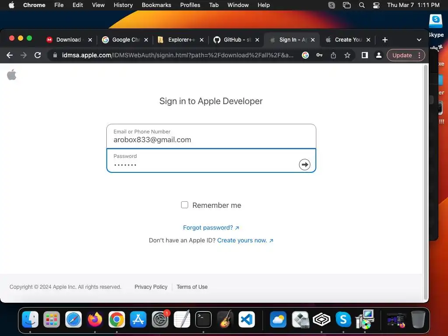Open Terminal from the Dock
The height and width of the screenshot is (336, 448).
tap(203, 319)
